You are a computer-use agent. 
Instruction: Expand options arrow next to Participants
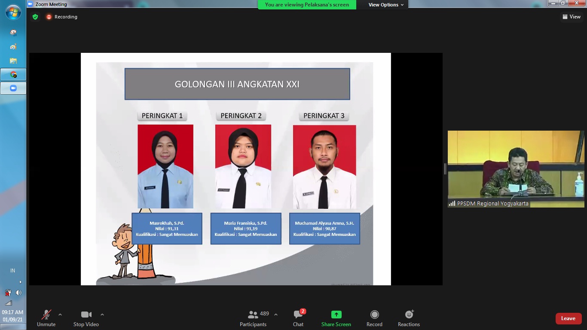(x=275, y=315)
